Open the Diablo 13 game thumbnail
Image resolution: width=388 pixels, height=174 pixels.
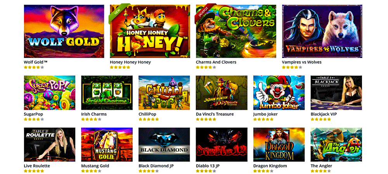pos(222,145)
